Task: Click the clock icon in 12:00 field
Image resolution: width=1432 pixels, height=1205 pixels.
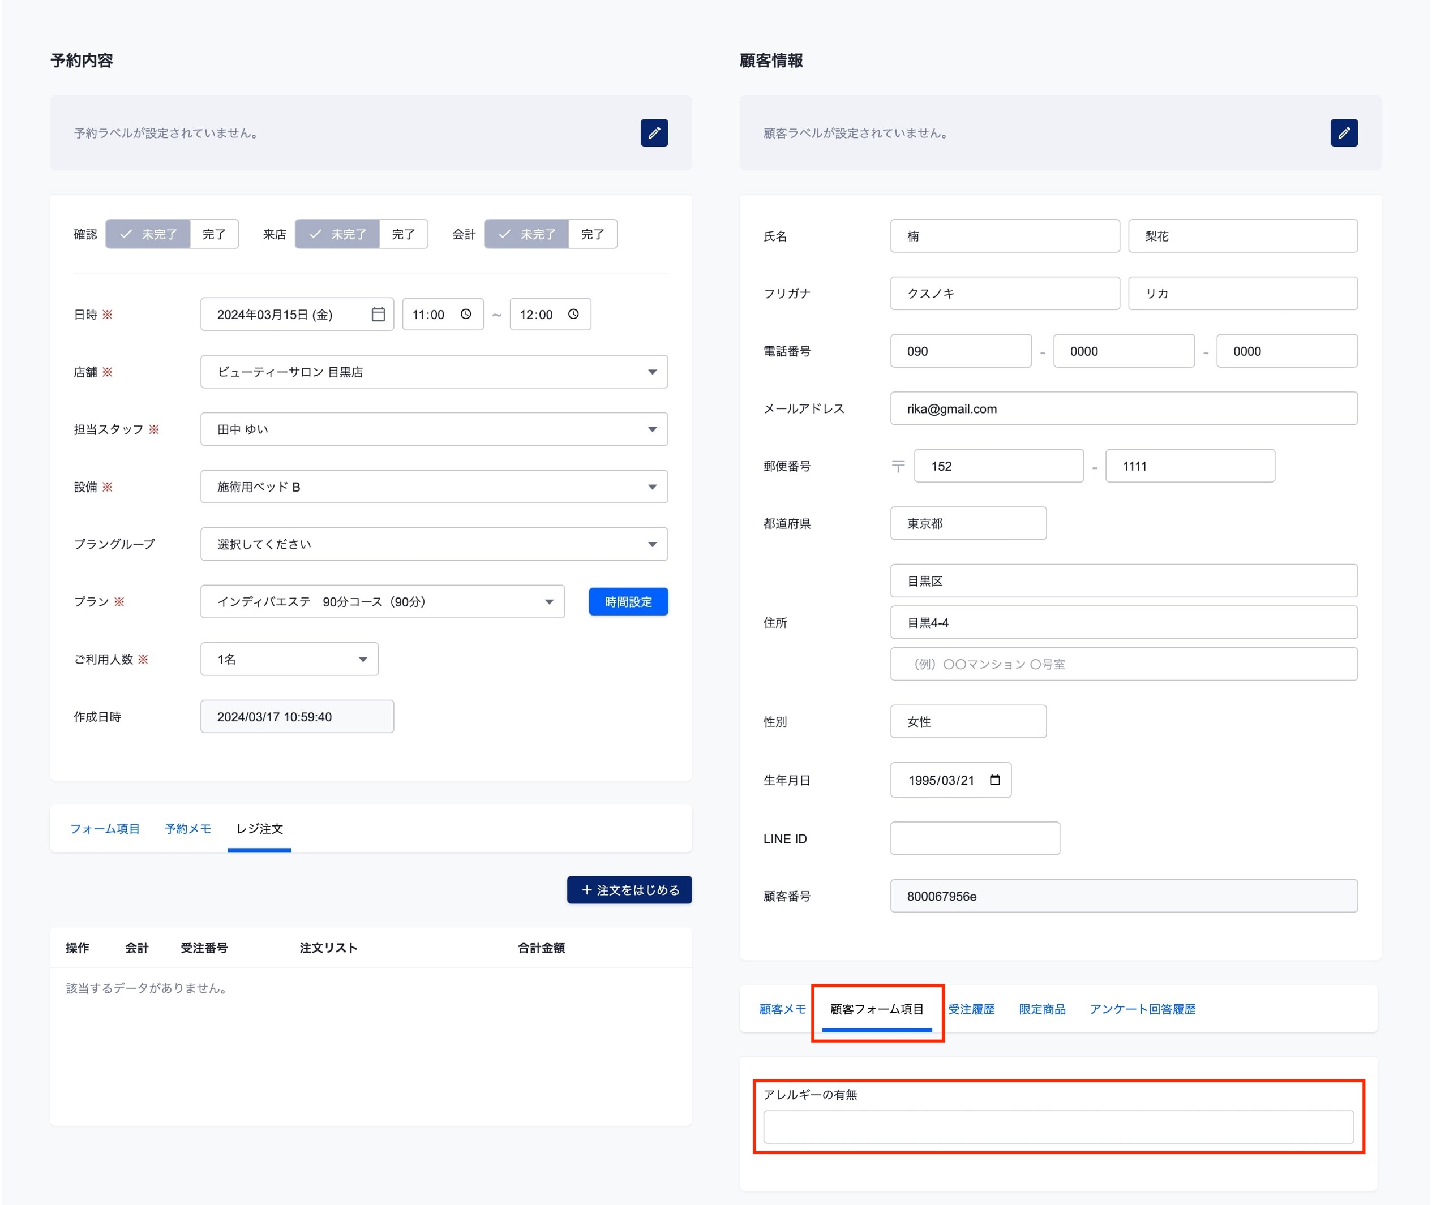Action: coord(573,314)
